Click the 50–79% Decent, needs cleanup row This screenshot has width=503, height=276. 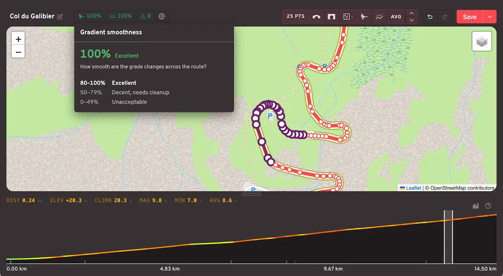[125, 92]
